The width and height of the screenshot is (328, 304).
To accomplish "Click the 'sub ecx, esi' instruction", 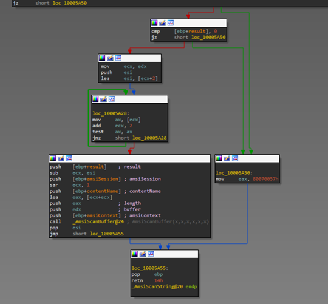I will click(x=72, y=173).
